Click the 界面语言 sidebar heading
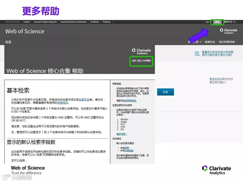 (117, 84)
